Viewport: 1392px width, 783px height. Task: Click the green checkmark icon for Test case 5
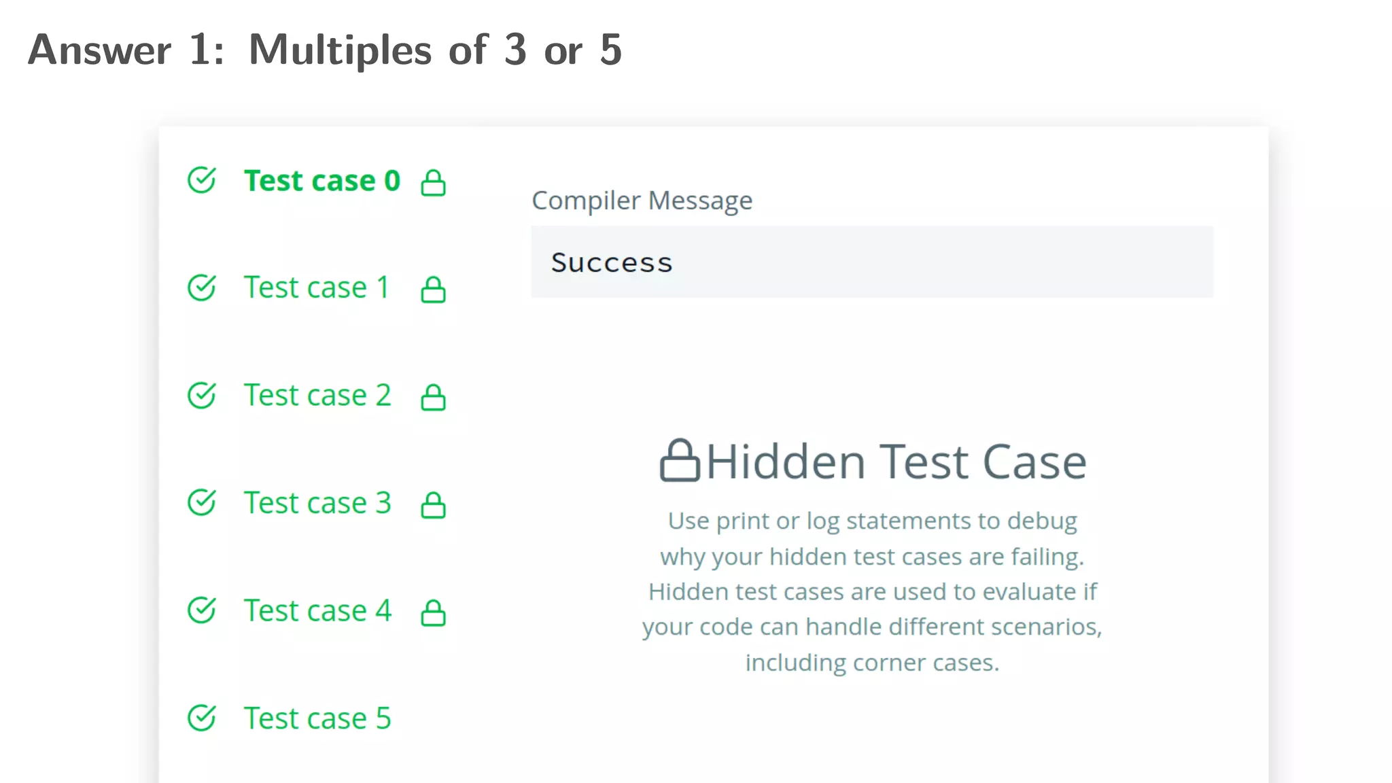[x=202, y=717]
